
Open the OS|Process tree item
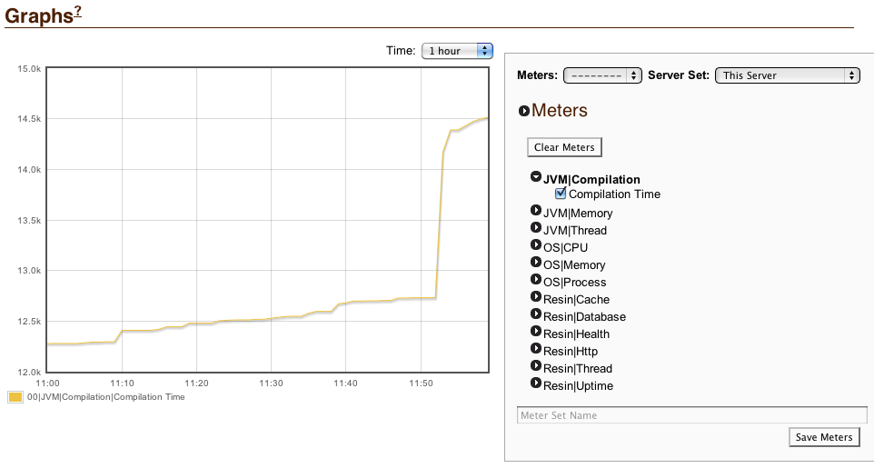pos(574,282)
